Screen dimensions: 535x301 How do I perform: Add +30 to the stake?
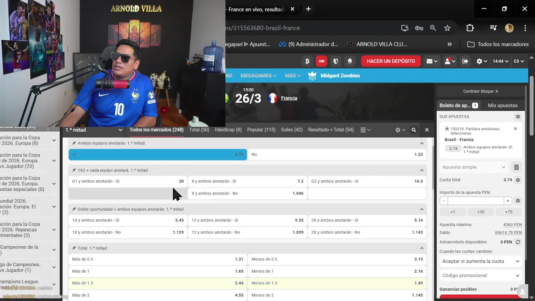tap(481, 212)
